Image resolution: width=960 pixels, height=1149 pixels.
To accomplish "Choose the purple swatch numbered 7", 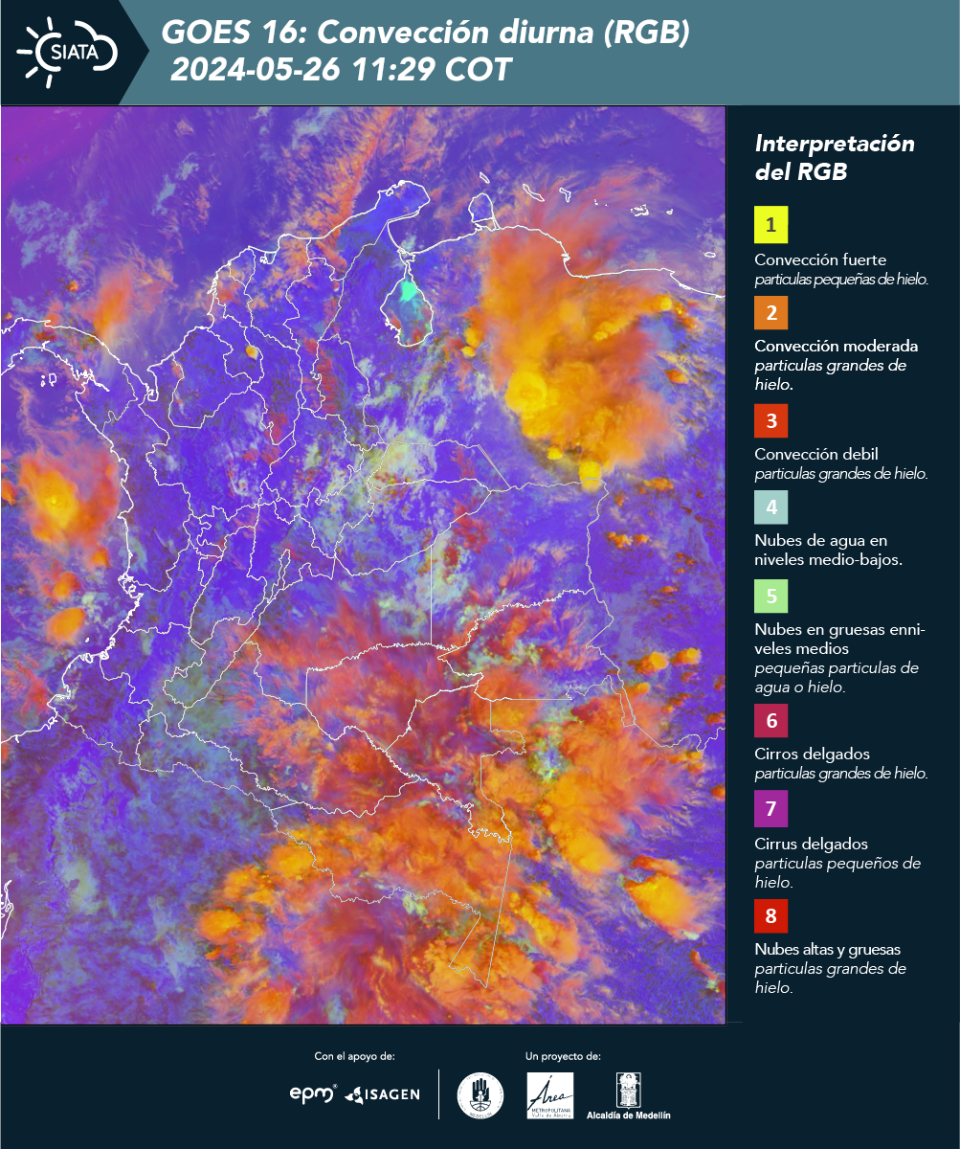I will pyautogui.click(x=771, y=810).
